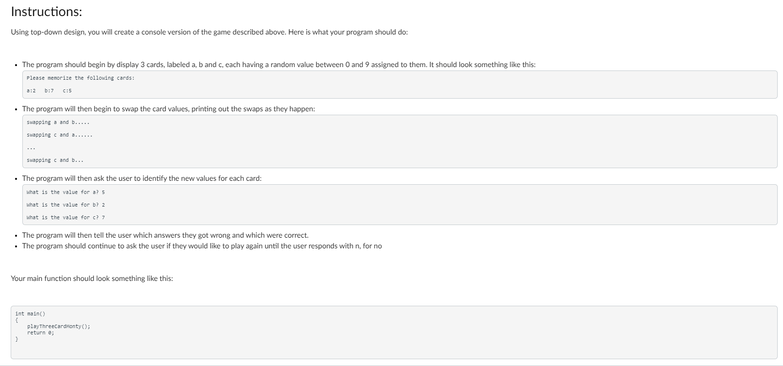Click the bullet about swapping card values
783x366 pixels.
click(x=169, y=109)
